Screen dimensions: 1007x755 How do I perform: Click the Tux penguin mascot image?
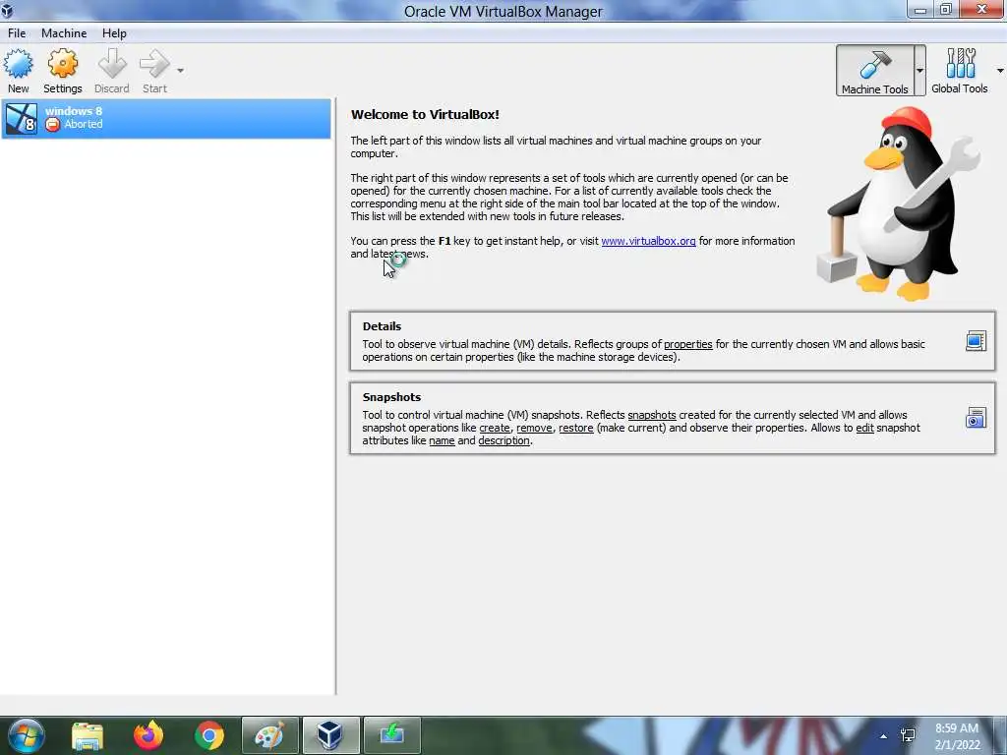899,204
